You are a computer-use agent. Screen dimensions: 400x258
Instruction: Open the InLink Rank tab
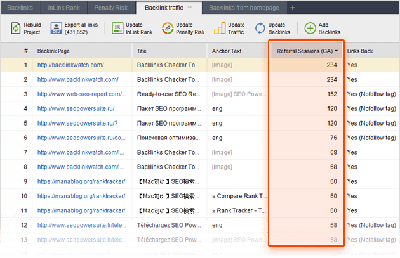(62, 8)
